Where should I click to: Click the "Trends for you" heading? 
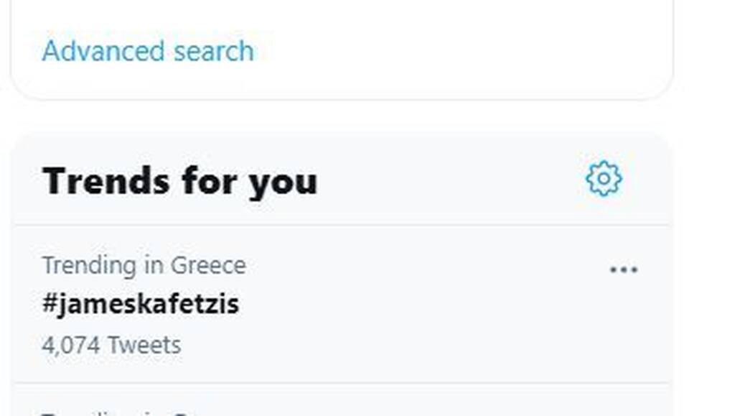180,180
